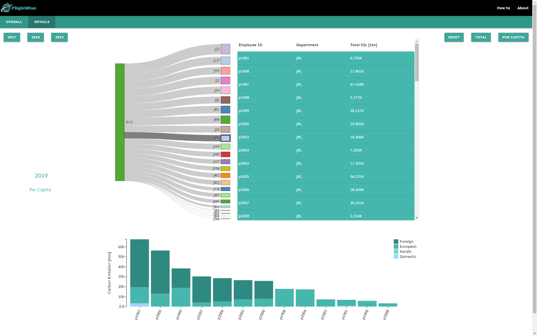Open the About page
The height and width of the screenshot is (336, 537).
click(523, 8)
